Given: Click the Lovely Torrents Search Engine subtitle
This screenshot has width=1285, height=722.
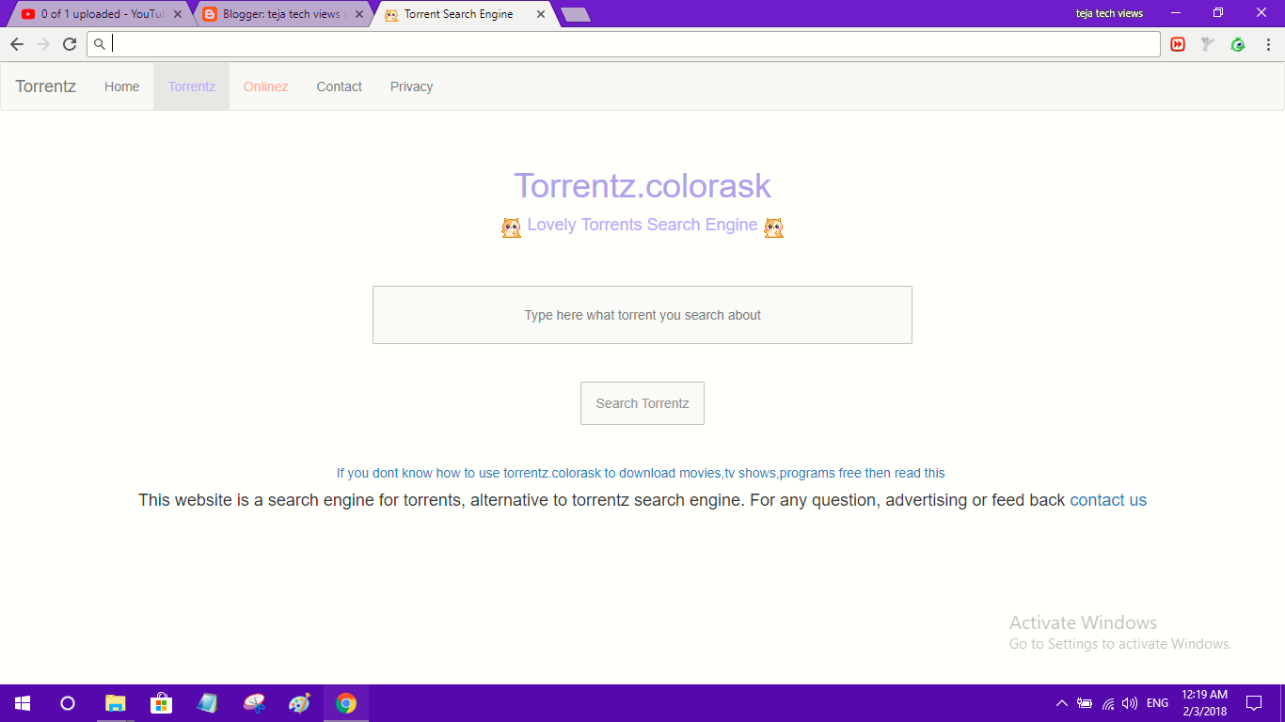Looking at the screenshot, I should 642,225.
